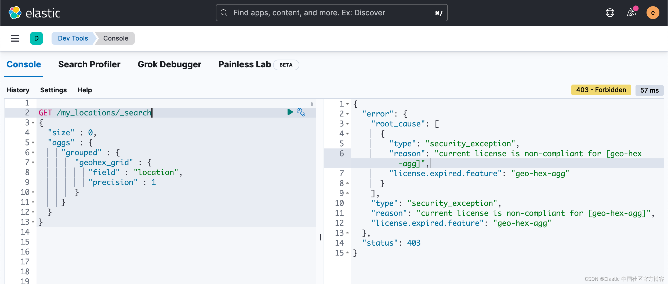Click fold marker at response line 15

(347, 253)
